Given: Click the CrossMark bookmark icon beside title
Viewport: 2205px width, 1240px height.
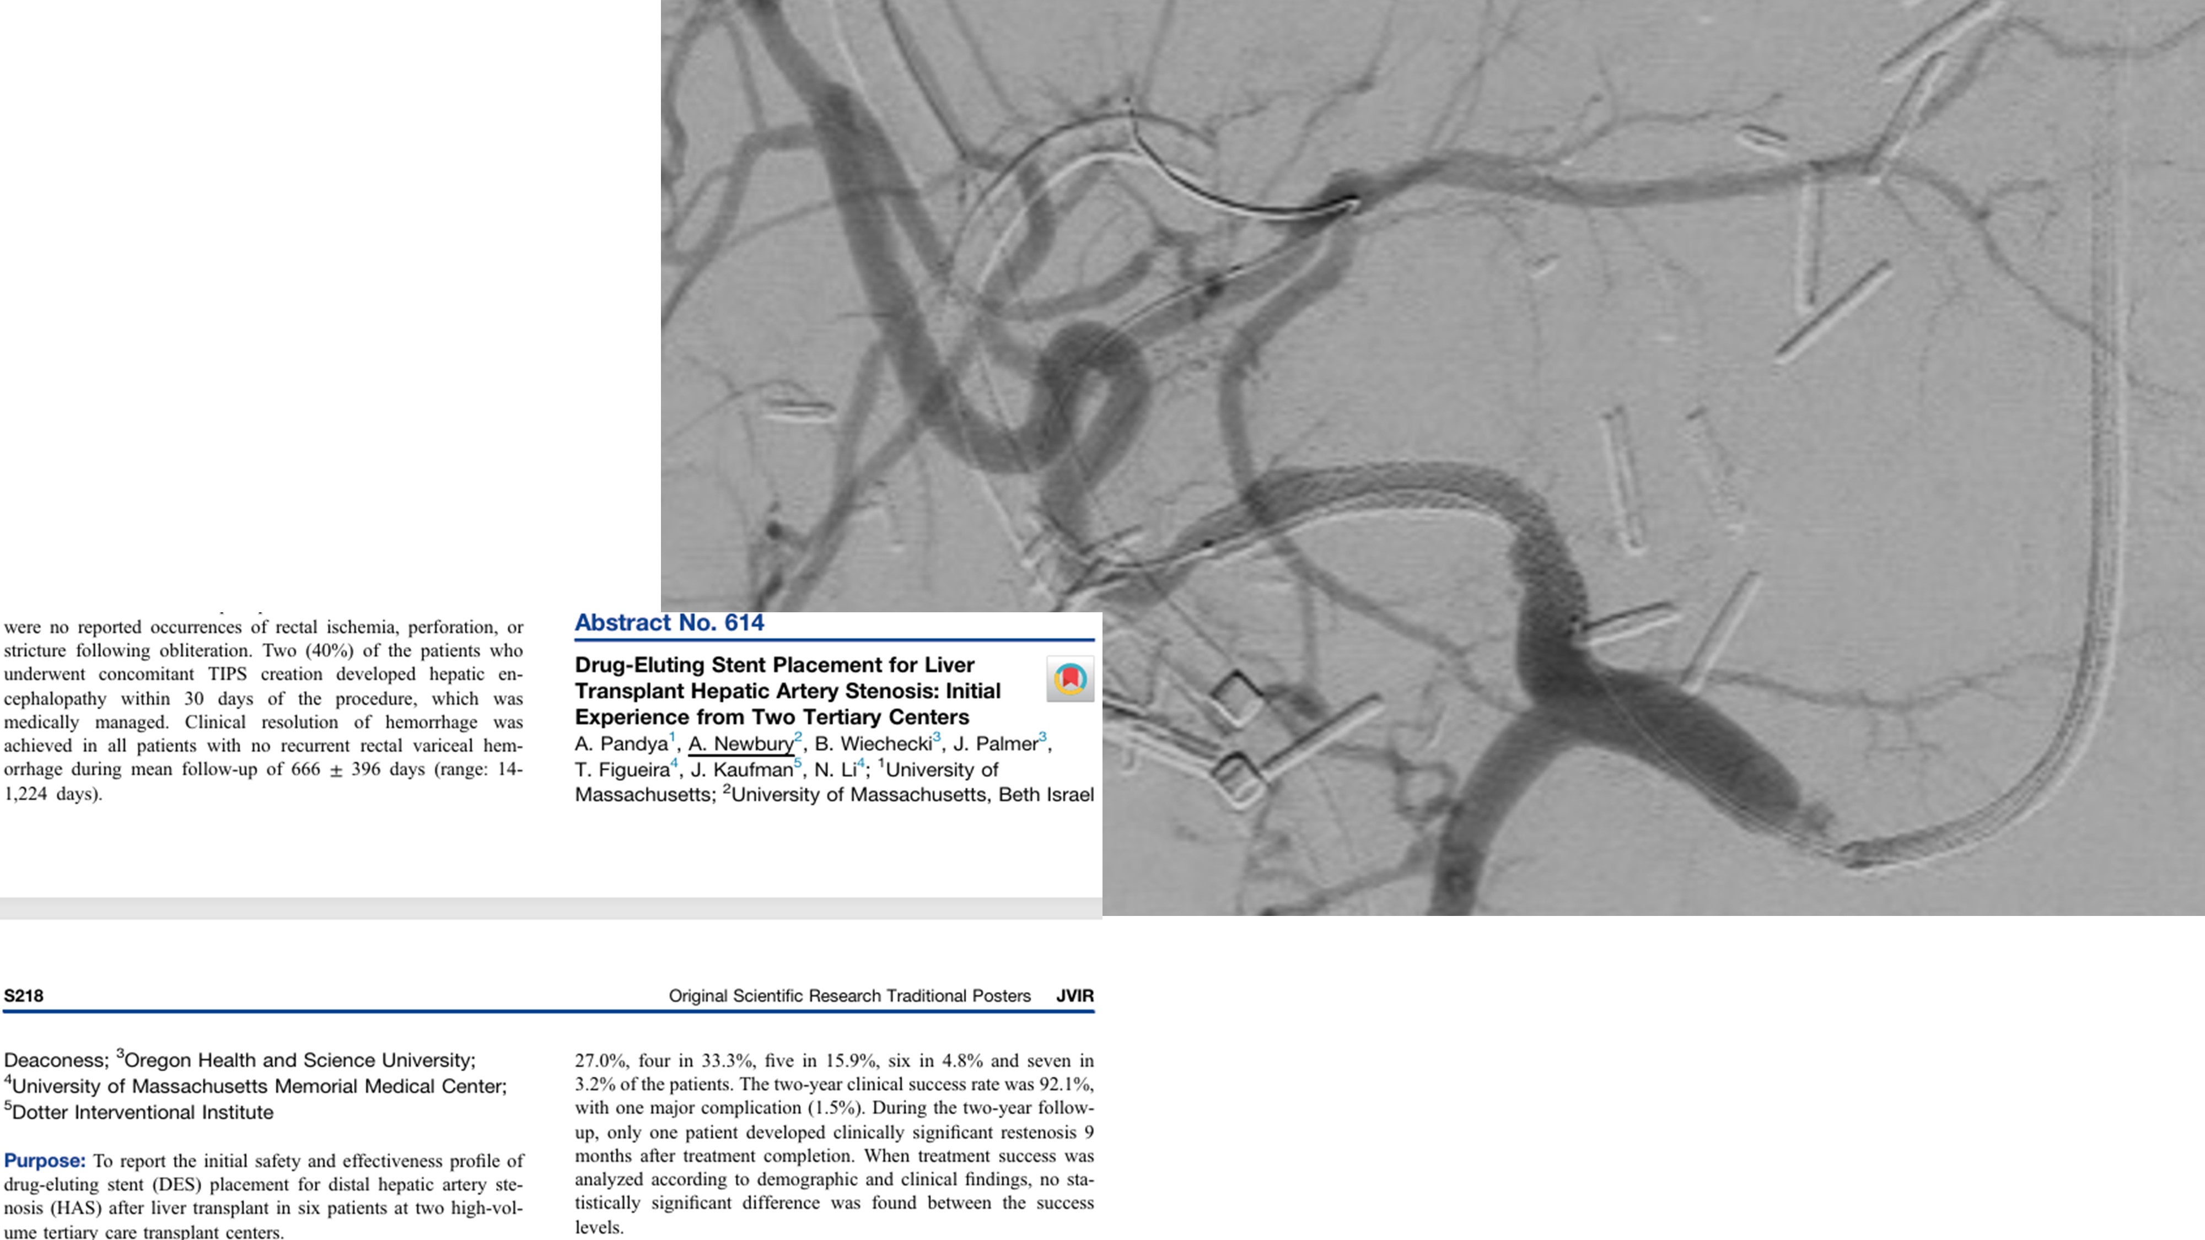Looking at the screenshot, I should (x=1070, y=680).
